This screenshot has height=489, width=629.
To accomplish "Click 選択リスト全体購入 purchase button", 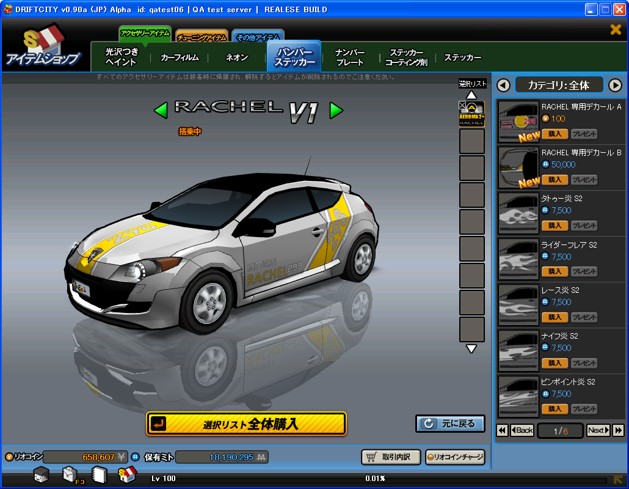I will [x=246, y=424].
